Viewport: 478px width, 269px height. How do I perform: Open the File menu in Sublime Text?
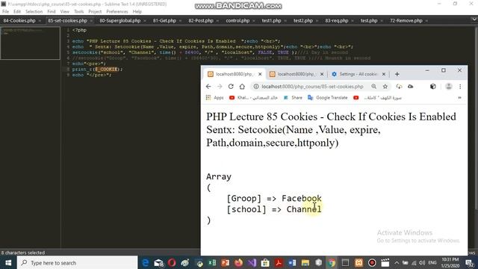(x=5, y=12)
